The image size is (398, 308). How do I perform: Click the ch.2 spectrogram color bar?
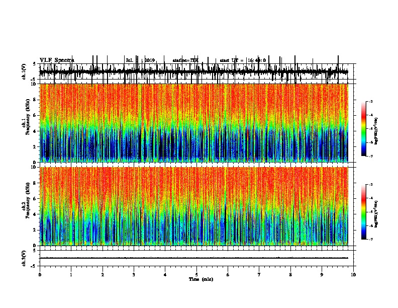tap(364, 212)
